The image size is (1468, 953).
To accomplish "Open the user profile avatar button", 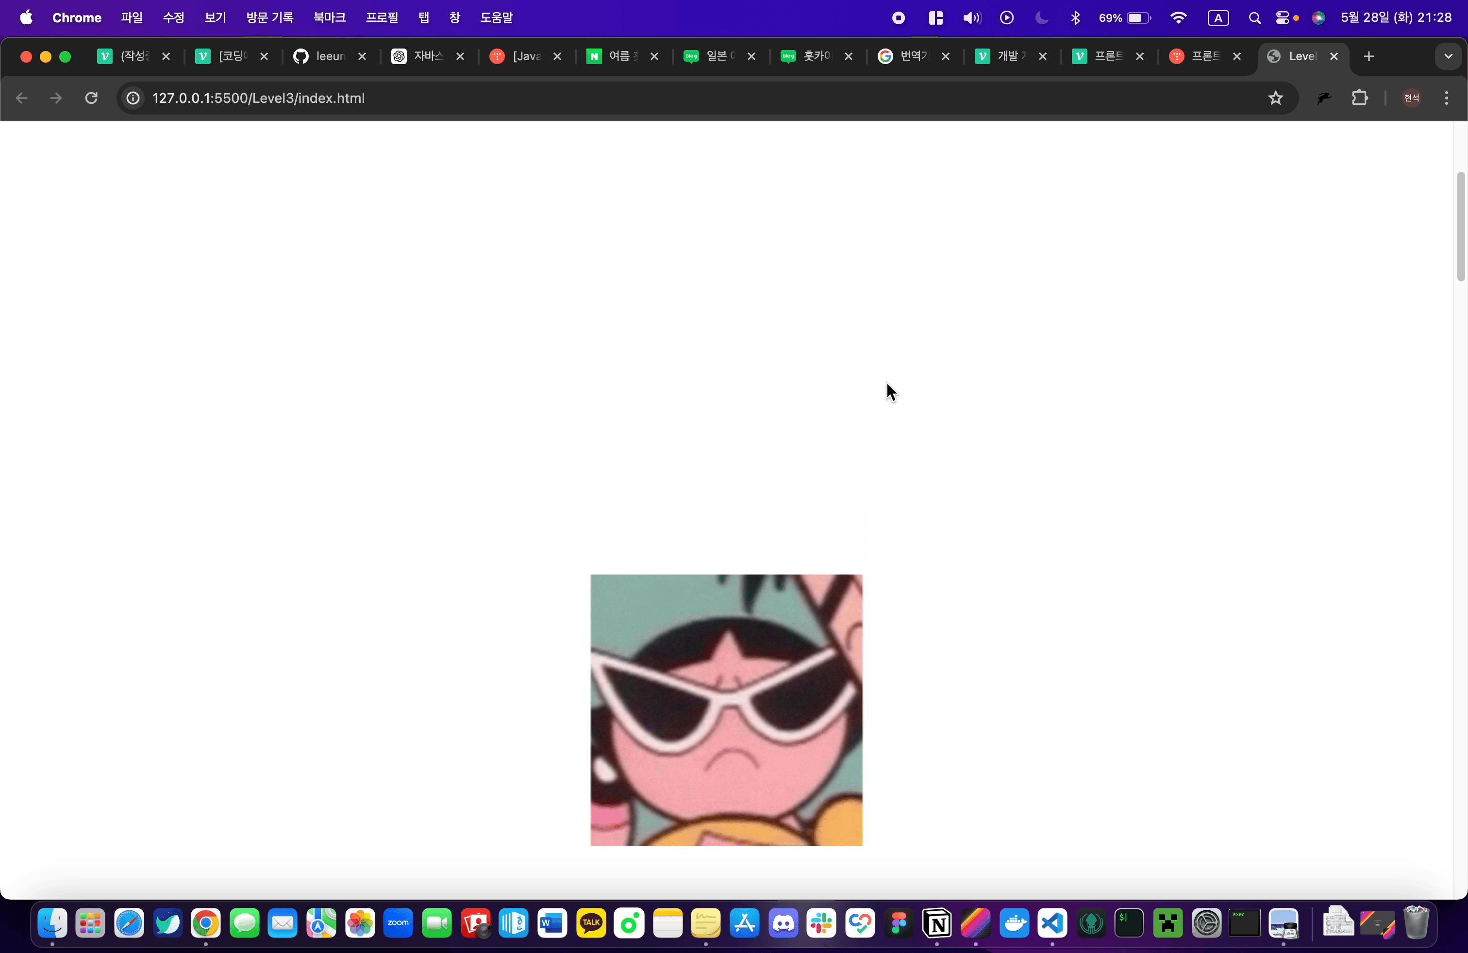I will coord(1411,98).
